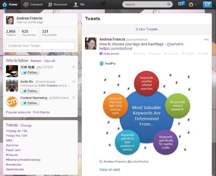Image resolution: width=216 pixels, height=176 pixels.
Task: Open the Connect tab
Action: tap(33, 5)
